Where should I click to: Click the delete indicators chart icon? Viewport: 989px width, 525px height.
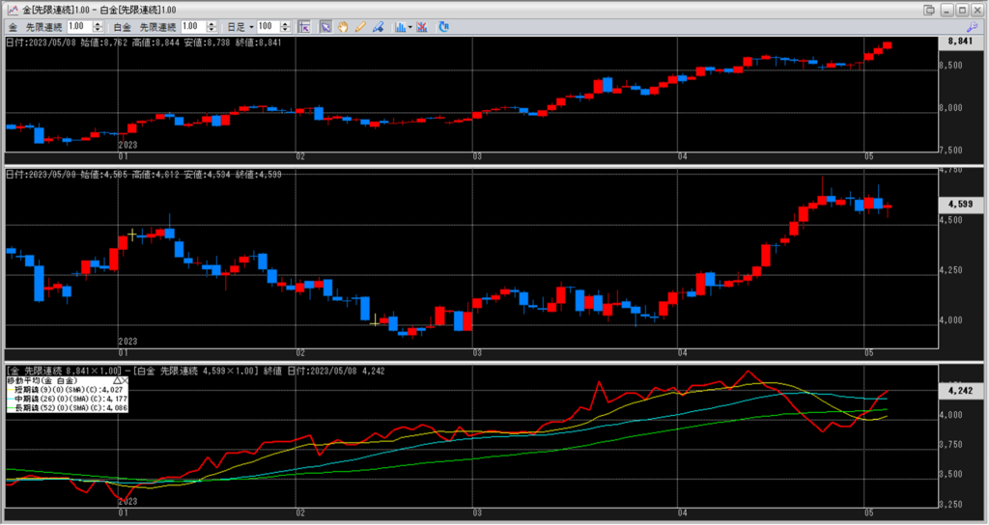tap(422, 27)
